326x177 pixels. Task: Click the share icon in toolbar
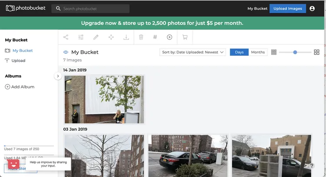click(x=66, y=37)
